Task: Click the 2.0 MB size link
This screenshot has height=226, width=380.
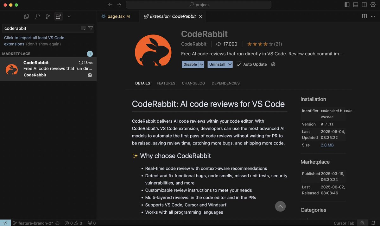Action: pos(327,145)
